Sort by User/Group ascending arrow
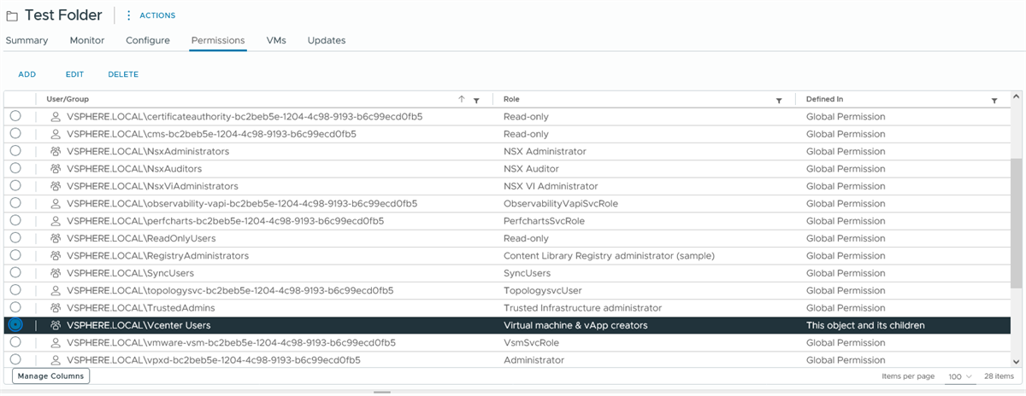Image resolution: width=1026 pixels, height=396 pixels. 462,100
